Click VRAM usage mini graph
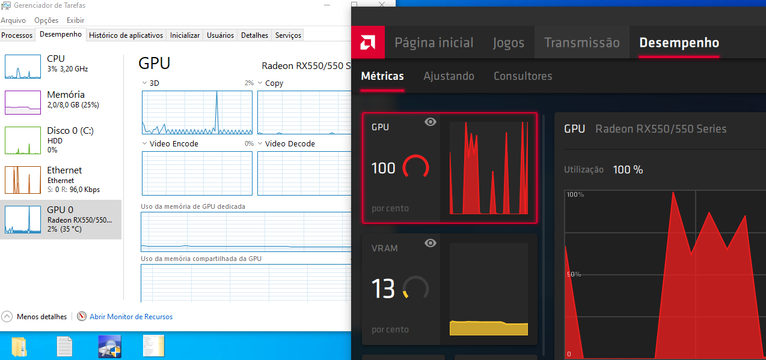Image resolution: width=766 pixels, height=360 pixels. pyautogui.click(x=489, y=289)
